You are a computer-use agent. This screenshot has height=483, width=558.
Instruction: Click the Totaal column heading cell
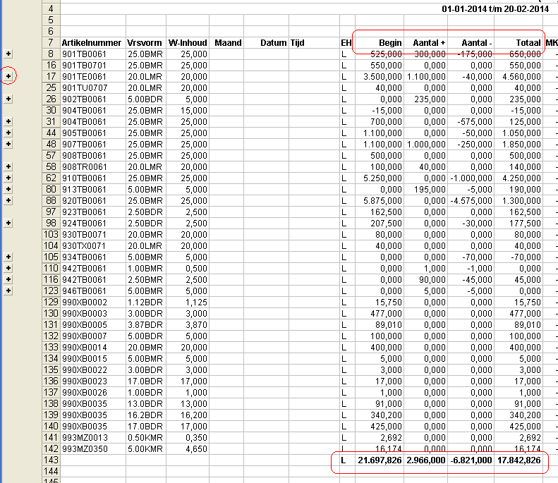[518, 43]
